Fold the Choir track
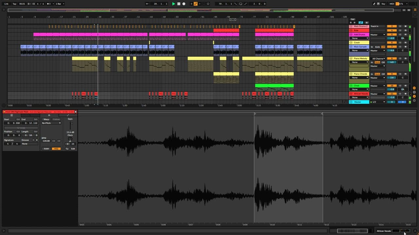The height and width of the screenshot is (235, 419). [x=351, y=86]
